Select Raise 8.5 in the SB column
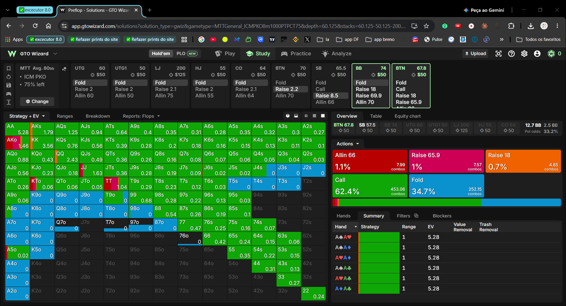The image size is (566, 306). pos(331,96)
